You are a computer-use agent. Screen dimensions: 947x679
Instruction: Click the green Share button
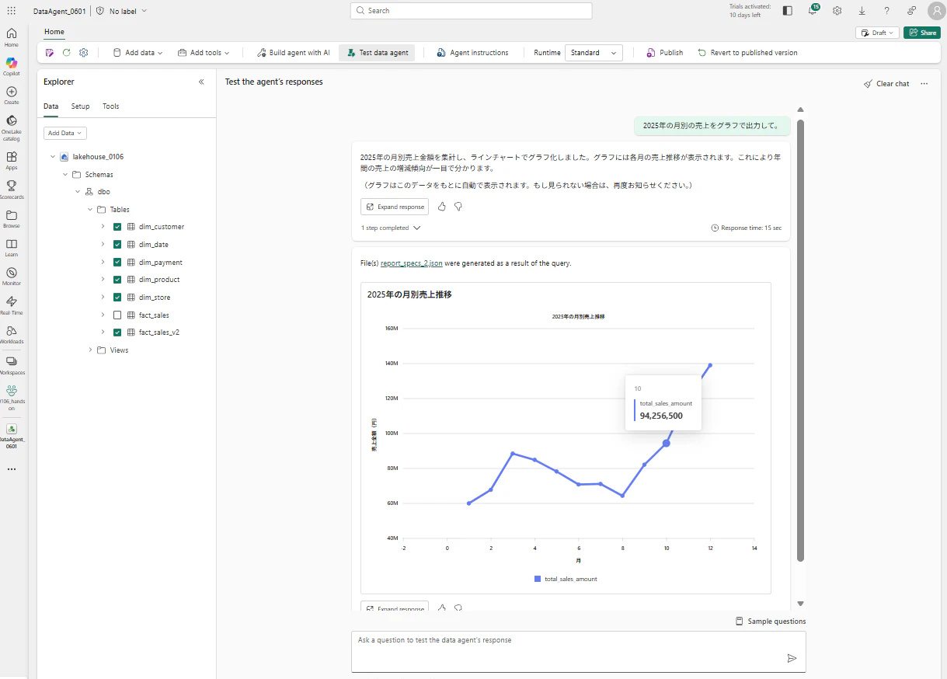click(x=922, y=33)
